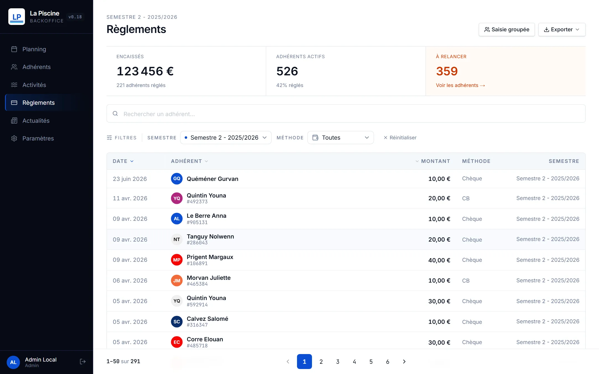Viewport: 599px width, 374px height.
Task: Click the Tanguy Nolwenn name
Action: pos(210,236)
